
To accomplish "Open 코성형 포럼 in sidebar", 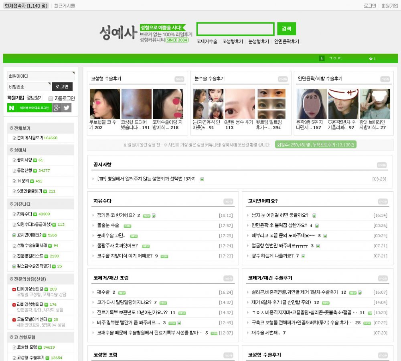I will point(27,347).
